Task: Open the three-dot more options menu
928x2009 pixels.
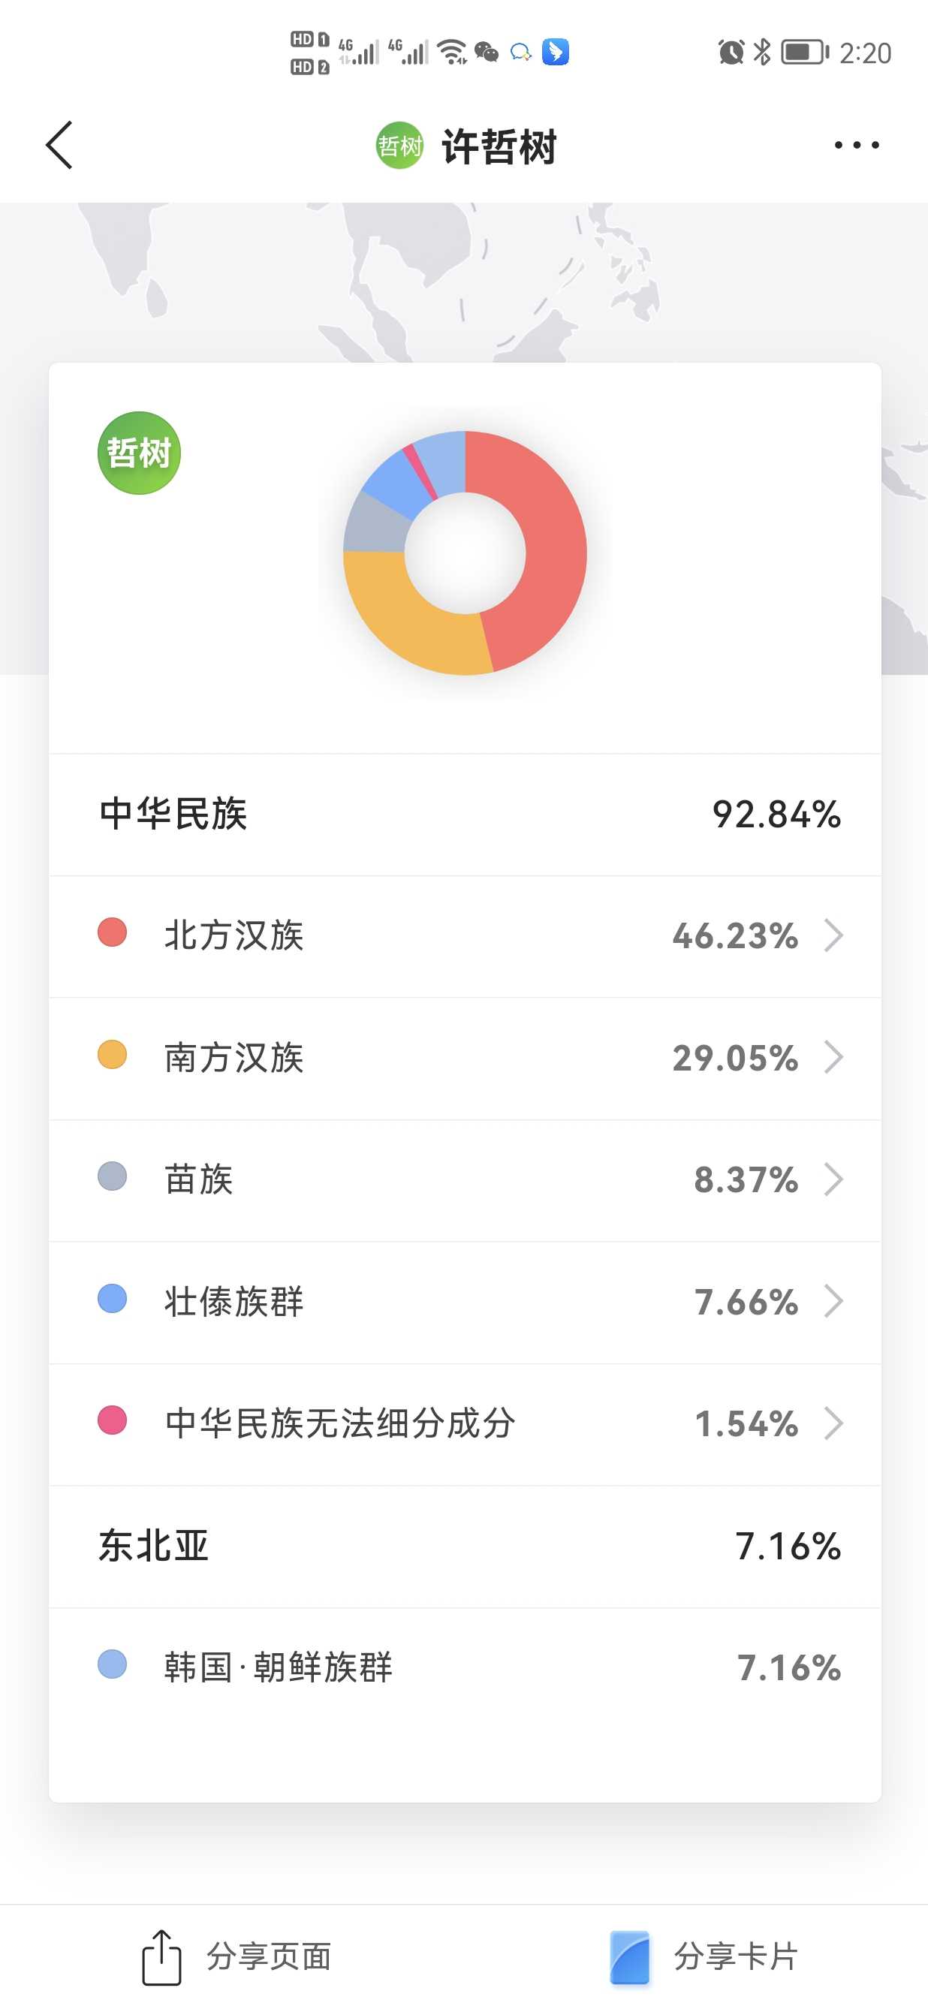Action: pos(856,145)
